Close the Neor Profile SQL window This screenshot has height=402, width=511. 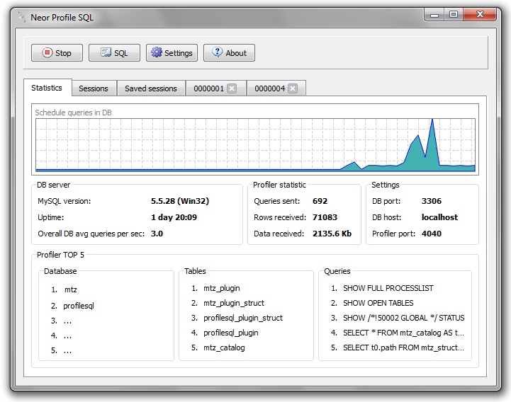coord(480,15)
